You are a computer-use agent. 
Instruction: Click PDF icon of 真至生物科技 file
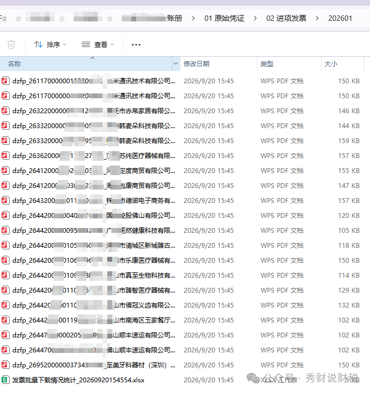point(5,275)
